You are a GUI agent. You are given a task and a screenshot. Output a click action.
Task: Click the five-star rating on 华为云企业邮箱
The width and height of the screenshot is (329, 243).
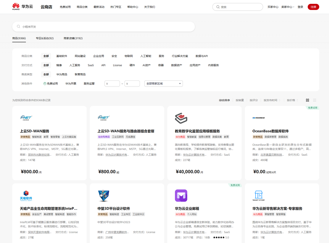(219, 237)
